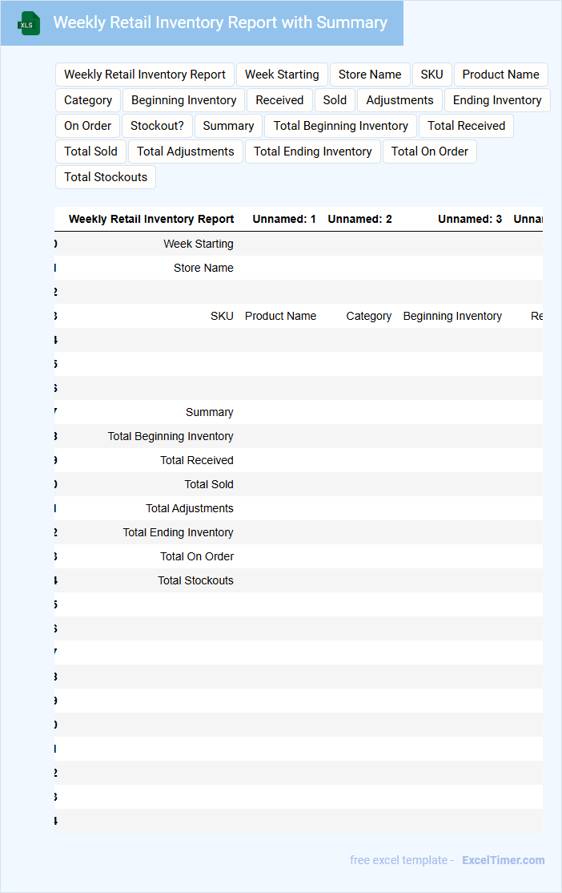Screen dimensions: 562x893
Task: Click the 'Total Beginning Inventory' tag
Action: (341, 126)
